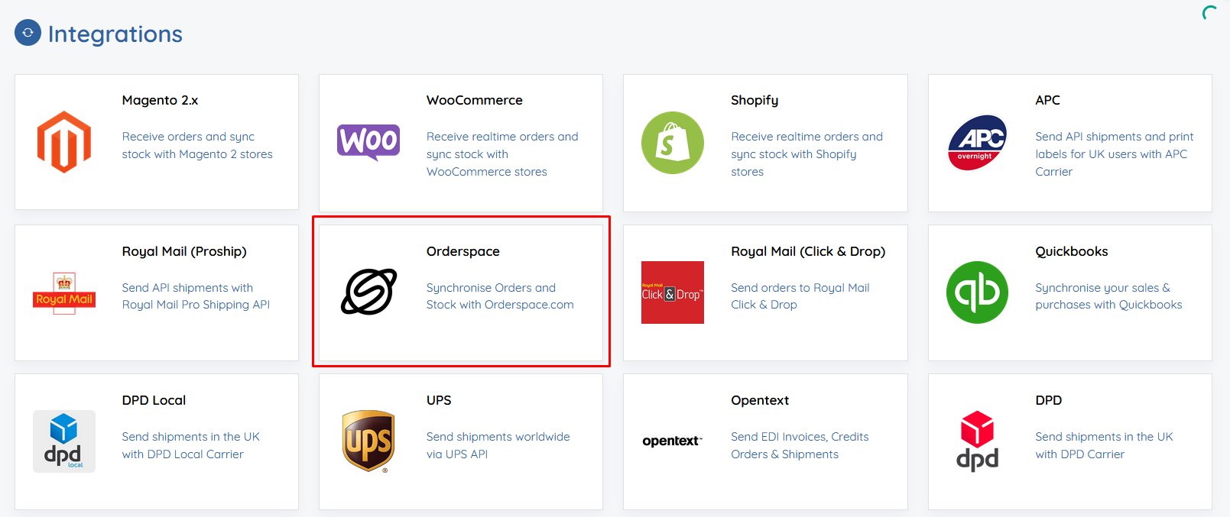
Task: Open the Royal Mail (Proship) title
Action: 184,251
